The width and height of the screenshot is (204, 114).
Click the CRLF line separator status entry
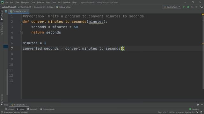(x=165, y=112)
